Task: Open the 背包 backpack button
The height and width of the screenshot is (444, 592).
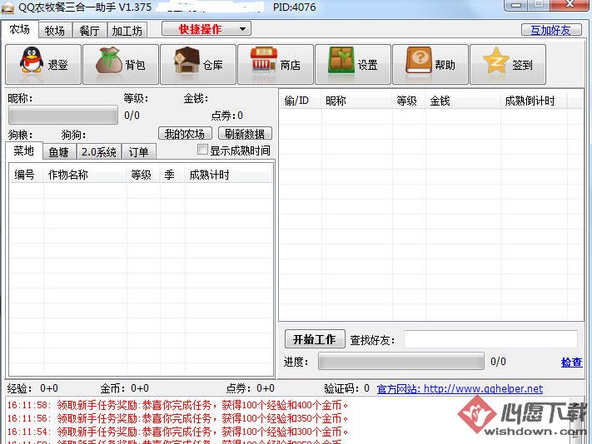Action: (121, 65)
